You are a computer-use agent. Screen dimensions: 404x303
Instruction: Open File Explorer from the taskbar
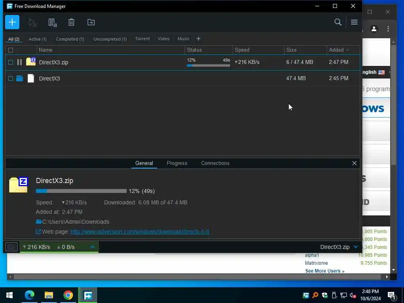pyautogui.click(x=49, y=295)
